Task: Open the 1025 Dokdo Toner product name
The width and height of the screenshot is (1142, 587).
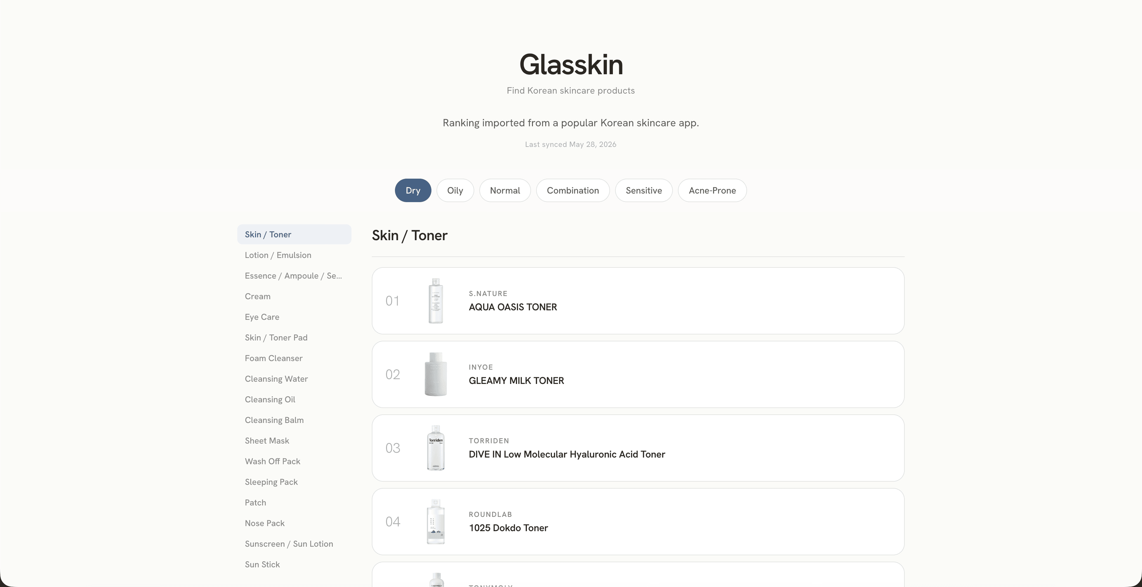Action: [x=509, y=528]
